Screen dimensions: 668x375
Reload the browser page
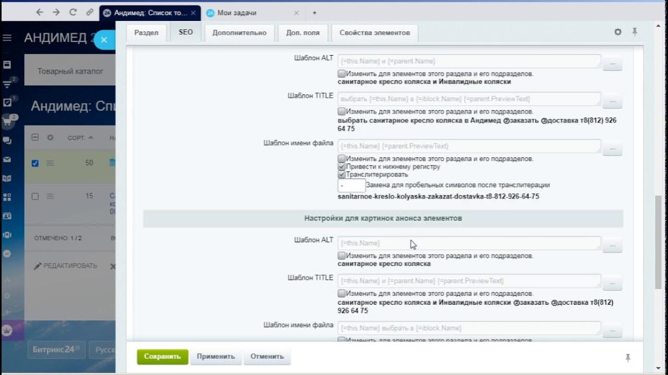tap(73, 12)
